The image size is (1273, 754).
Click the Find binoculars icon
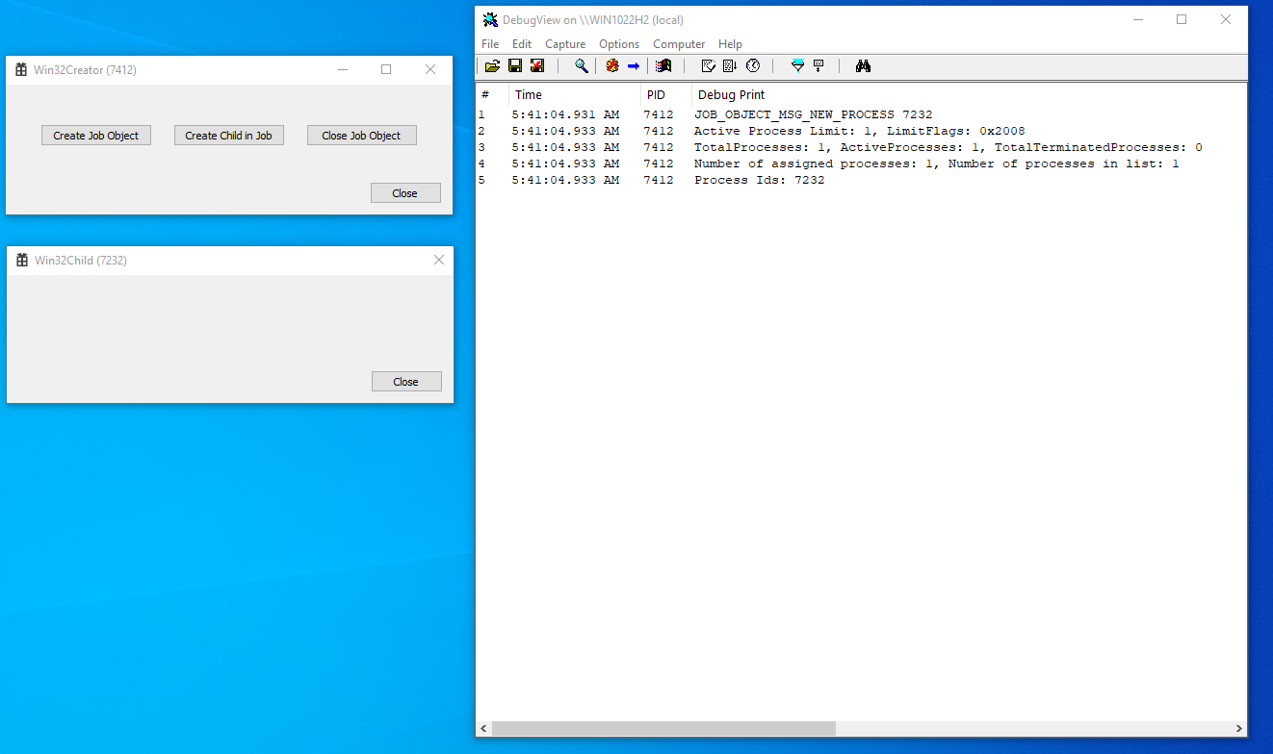(863, 66)
